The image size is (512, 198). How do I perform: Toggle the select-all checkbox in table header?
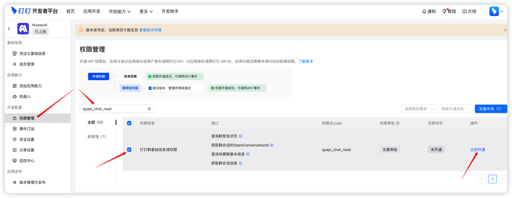tap(129, 123)
